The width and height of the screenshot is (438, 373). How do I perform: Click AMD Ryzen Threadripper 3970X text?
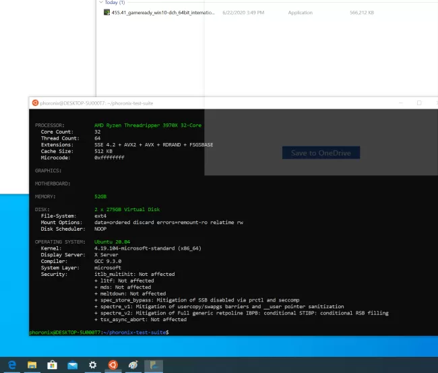click(148, 125)
